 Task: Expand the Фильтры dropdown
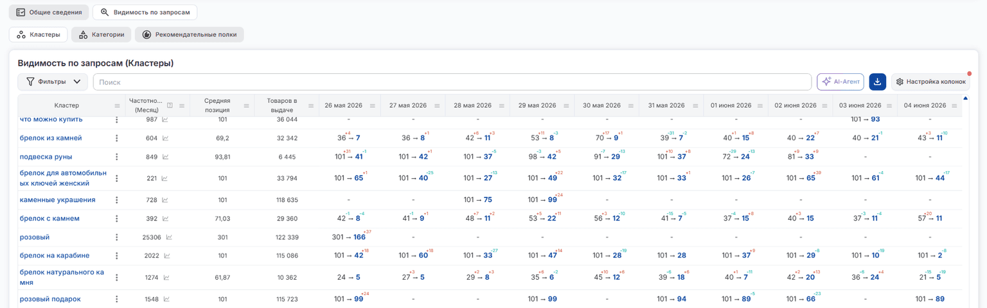[53, 82]
